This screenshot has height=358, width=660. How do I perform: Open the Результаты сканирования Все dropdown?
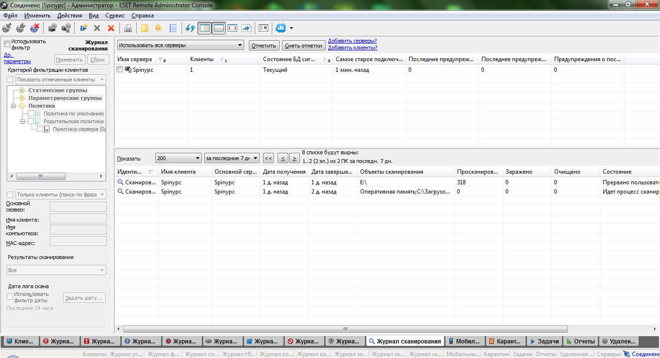[x=56, y=270]
